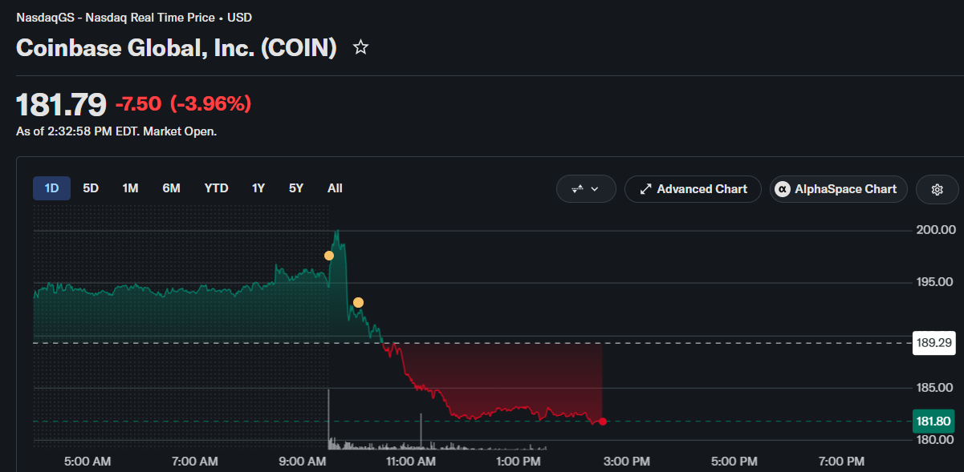Add COIN to watchlist with star icon
This screenshot has height=472, width=964.
click(x=361, y=47)
